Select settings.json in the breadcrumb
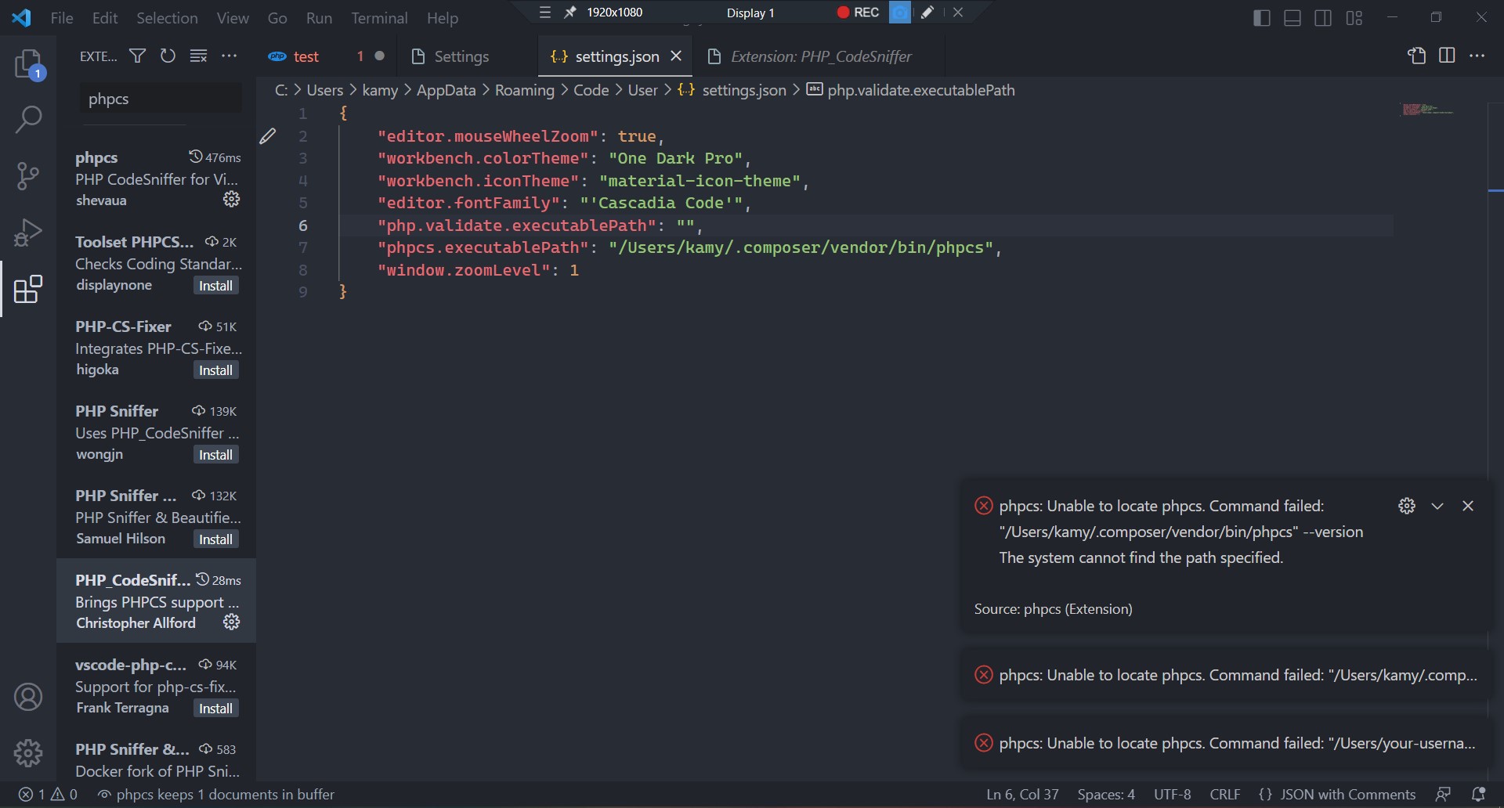The width and height of the screenshot is (1504, 808). click(x=743, y=90)
